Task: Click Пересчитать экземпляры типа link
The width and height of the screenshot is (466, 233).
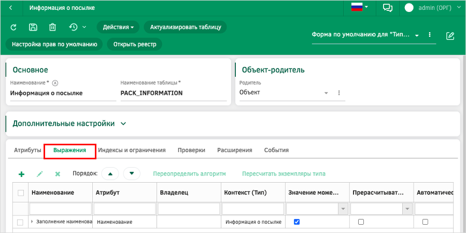Action: 284,174
